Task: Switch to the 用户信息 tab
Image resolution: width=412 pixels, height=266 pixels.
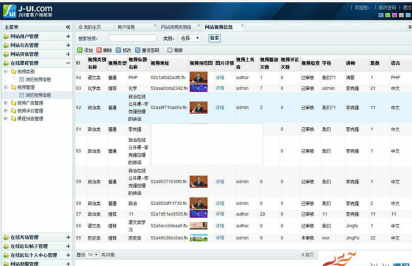Action: [x=126, y=27]
